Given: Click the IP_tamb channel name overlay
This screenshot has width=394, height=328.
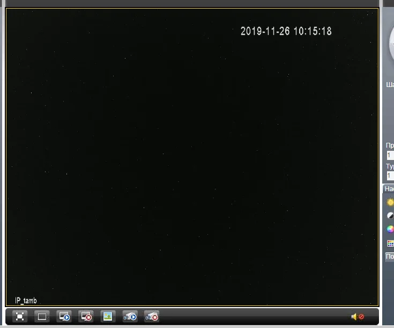Looking at the screenshot, I should click(26, 301).
